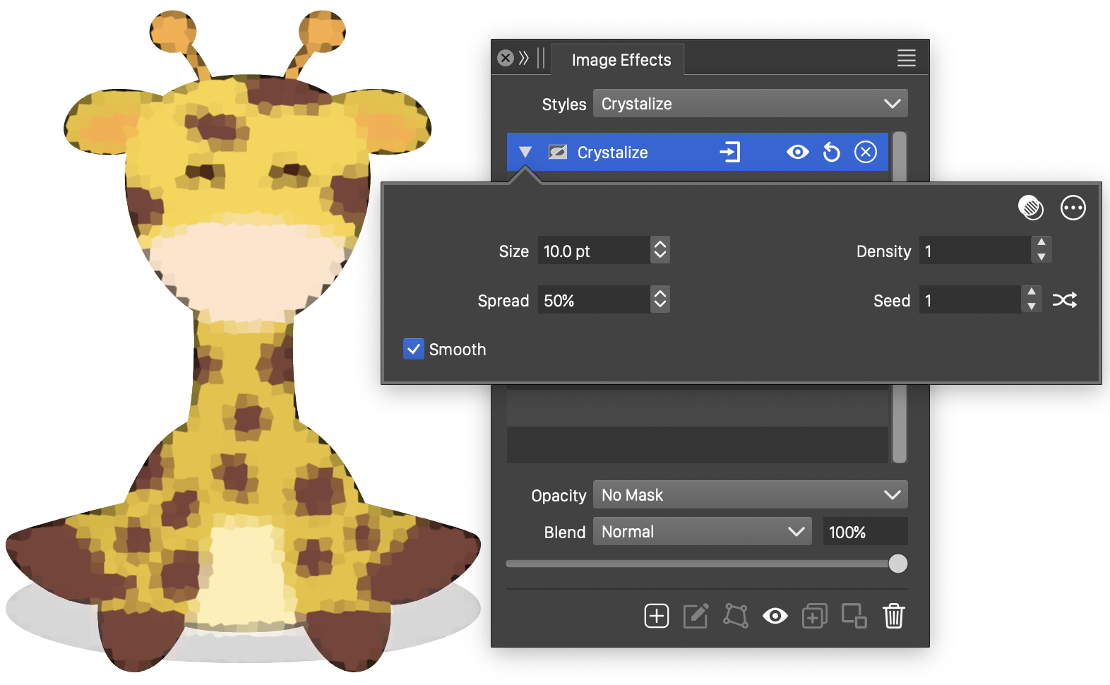Toggle effects visibility in bottom toolbar
The image size is (1110, 685).
coord(775,616)
